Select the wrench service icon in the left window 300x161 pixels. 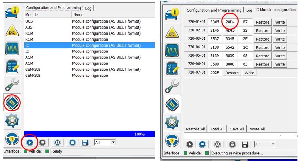(x=12, y=85)
